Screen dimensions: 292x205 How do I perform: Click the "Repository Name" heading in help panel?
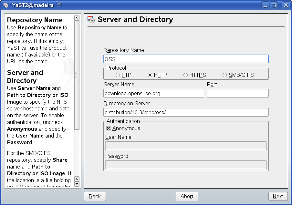click(x=35, y=20)
